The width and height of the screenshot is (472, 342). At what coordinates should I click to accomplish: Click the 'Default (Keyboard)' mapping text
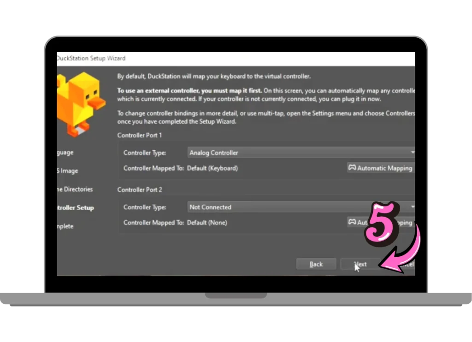(x=212, y=168)
